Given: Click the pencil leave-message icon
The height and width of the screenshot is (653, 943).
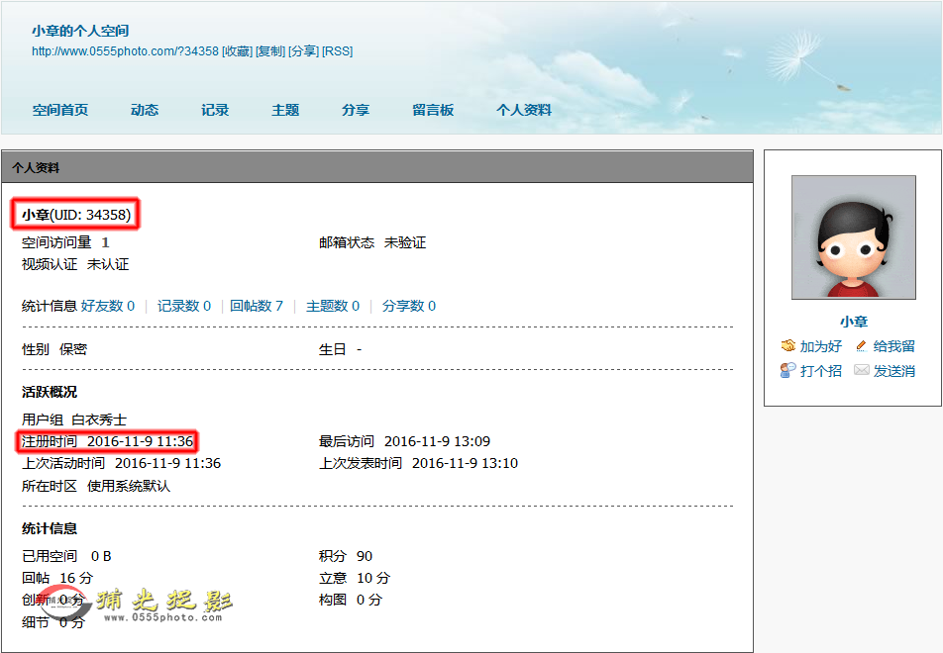Looking at the screenshot, I should coord(861,346).
